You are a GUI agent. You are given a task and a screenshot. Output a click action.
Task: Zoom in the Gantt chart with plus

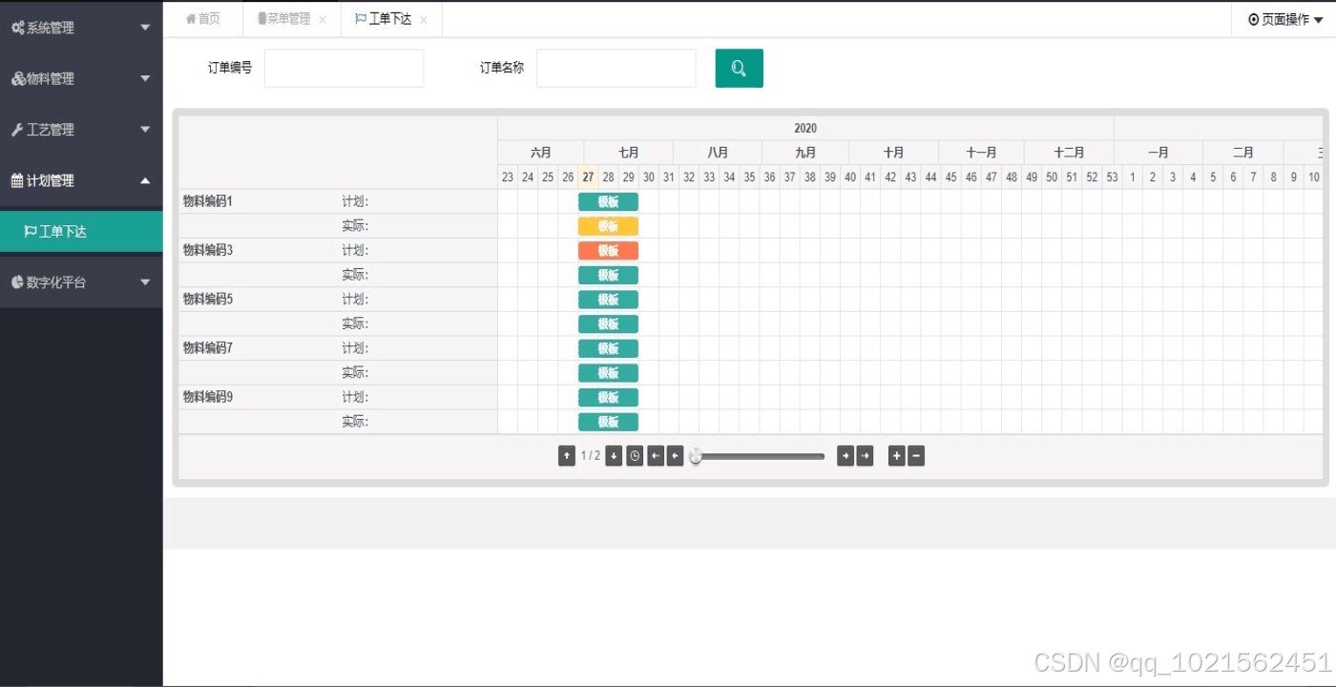point(896,456)
